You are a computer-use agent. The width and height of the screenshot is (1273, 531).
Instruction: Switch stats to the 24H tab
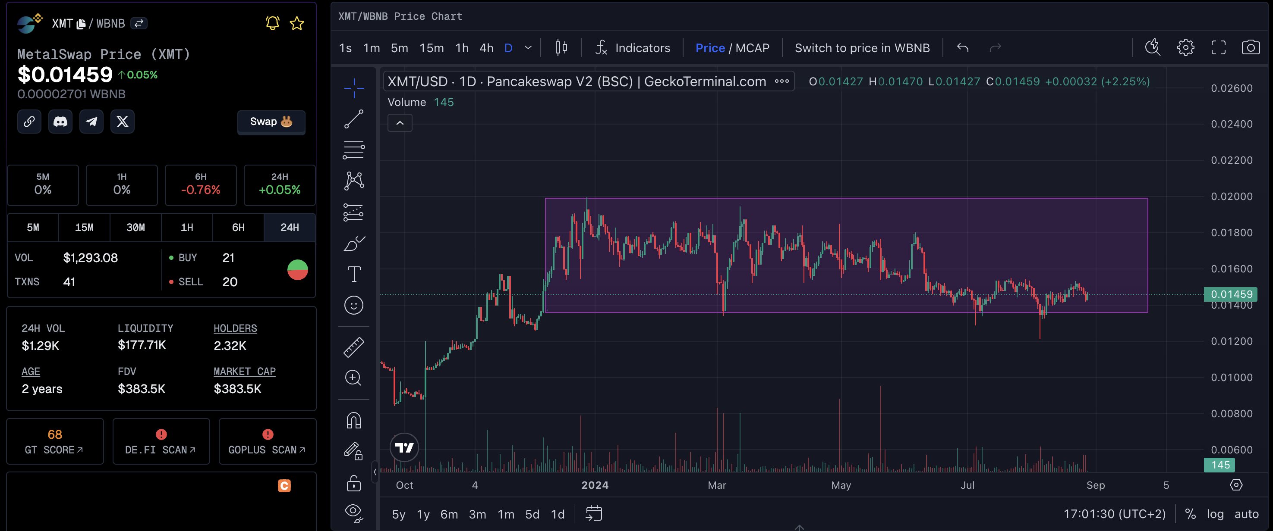pyautogui.click(x=290, y=228)
